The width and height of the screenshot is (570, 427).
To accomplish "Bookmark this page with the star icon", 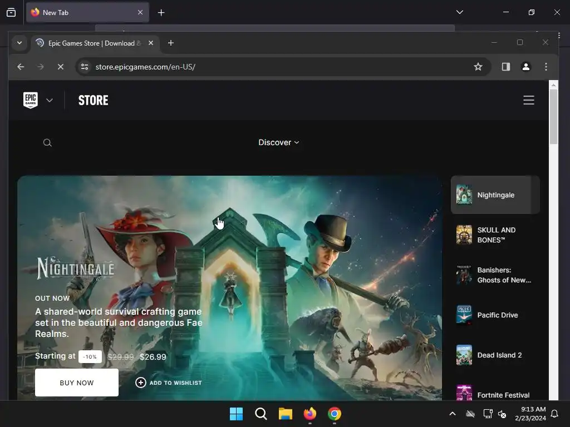I will point(478,67).
